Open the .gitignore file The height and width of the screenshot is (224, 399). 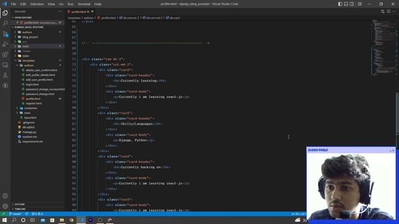point(28,123)
